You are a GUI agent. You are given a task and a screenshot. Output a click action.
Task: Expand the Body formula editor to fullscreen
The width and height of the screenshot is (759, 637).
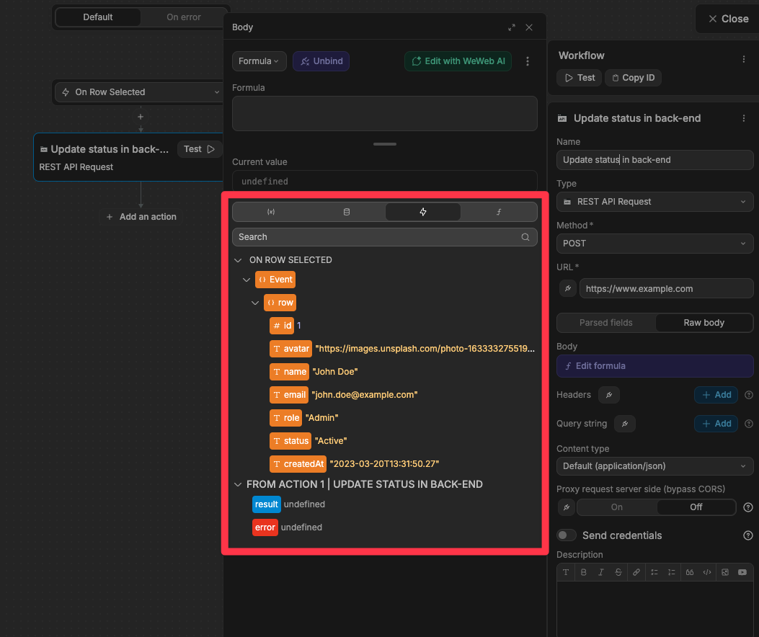512,27
